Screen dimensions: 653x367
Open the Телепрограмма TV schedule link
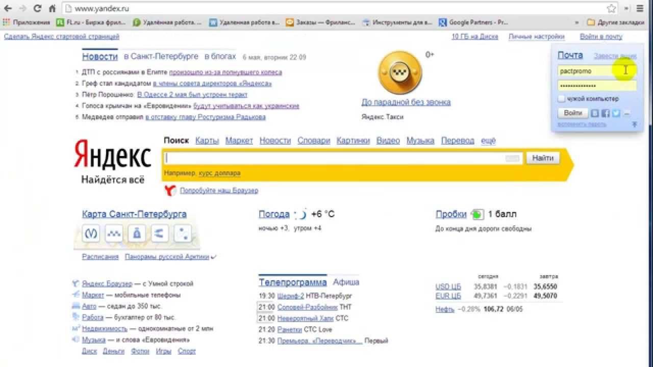coord(292,282)
